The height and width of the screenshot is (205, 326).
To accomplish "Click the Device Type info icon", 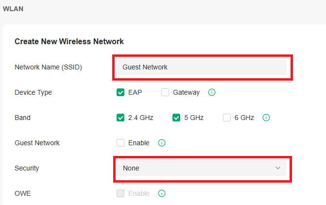I will [x=212, y=92].
